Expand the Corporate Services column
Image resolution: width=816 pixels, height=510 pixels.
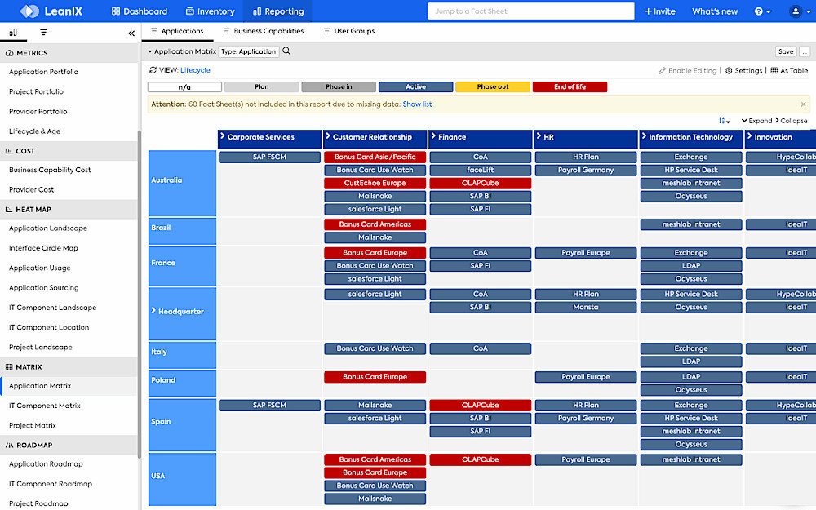coord(223,136)
